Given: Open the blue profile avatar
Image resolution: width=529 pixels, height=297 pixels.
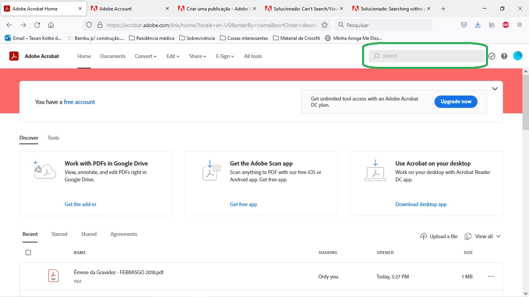Looking at the screenshot, I should coord(518,56).
